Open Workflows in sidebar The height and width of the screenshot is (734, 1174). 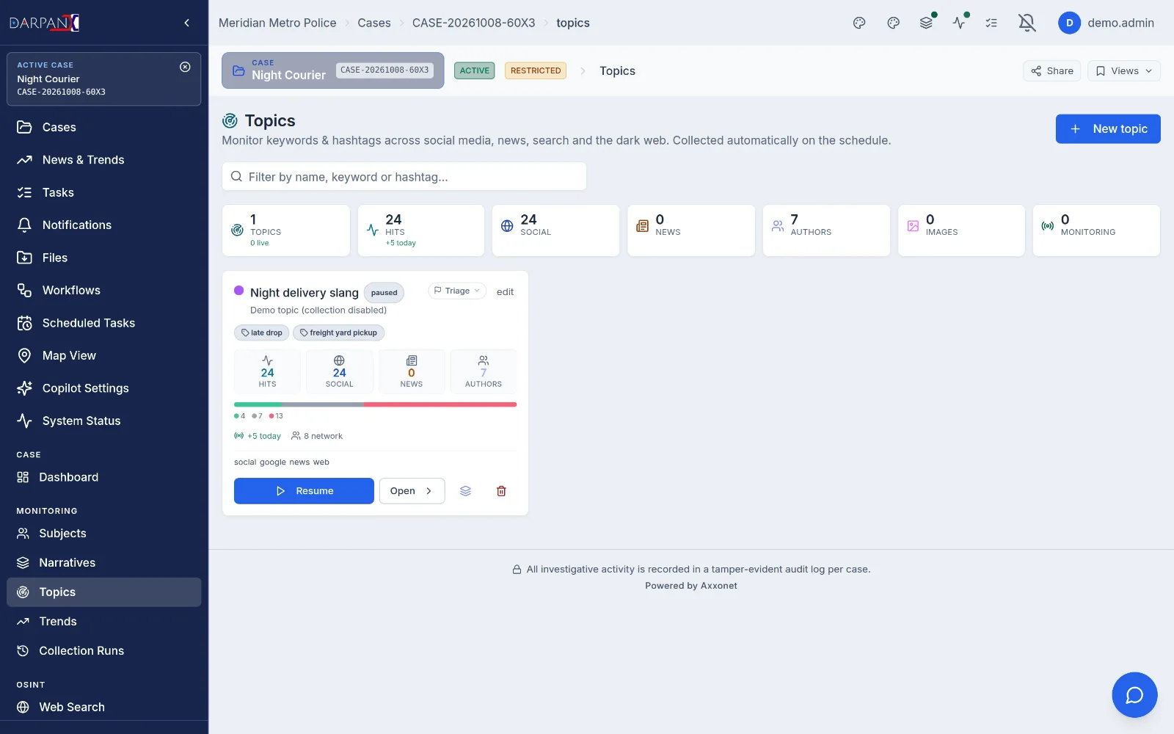[x=103, y=291]
